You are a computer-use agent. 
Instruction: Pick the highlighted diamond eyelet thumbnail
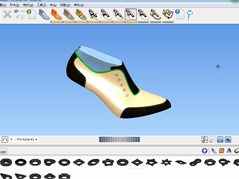(137, 162)
